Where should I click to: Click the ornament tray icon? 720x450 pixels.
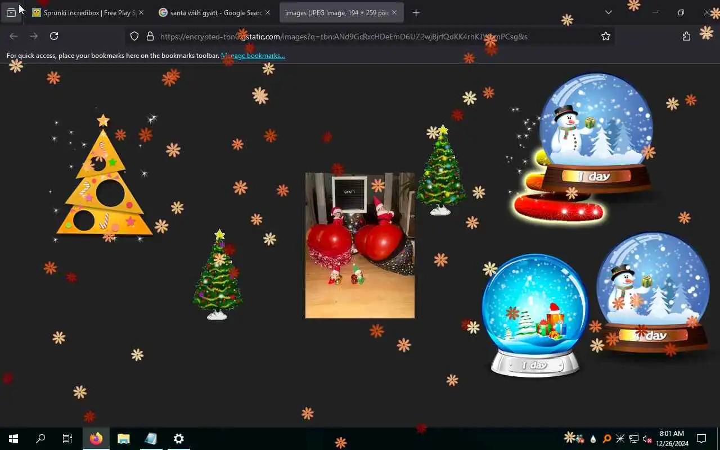[580, 439]
